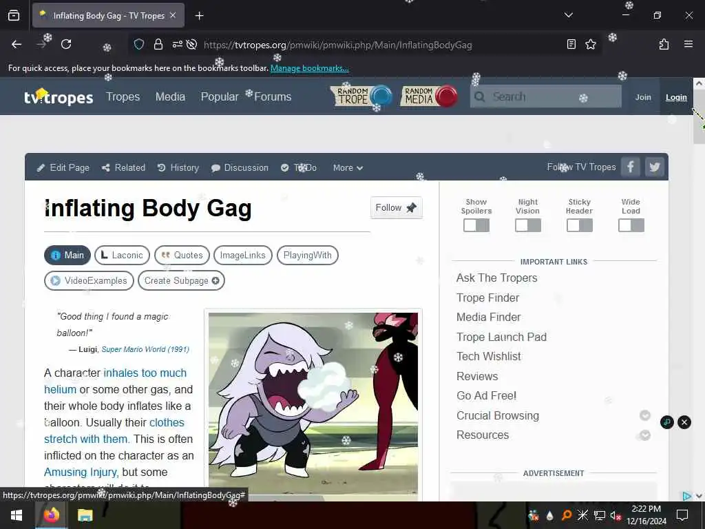Screen dimensions: 705x529
Task: Click the site security padlock icon
Action: (x=158, y=44)
